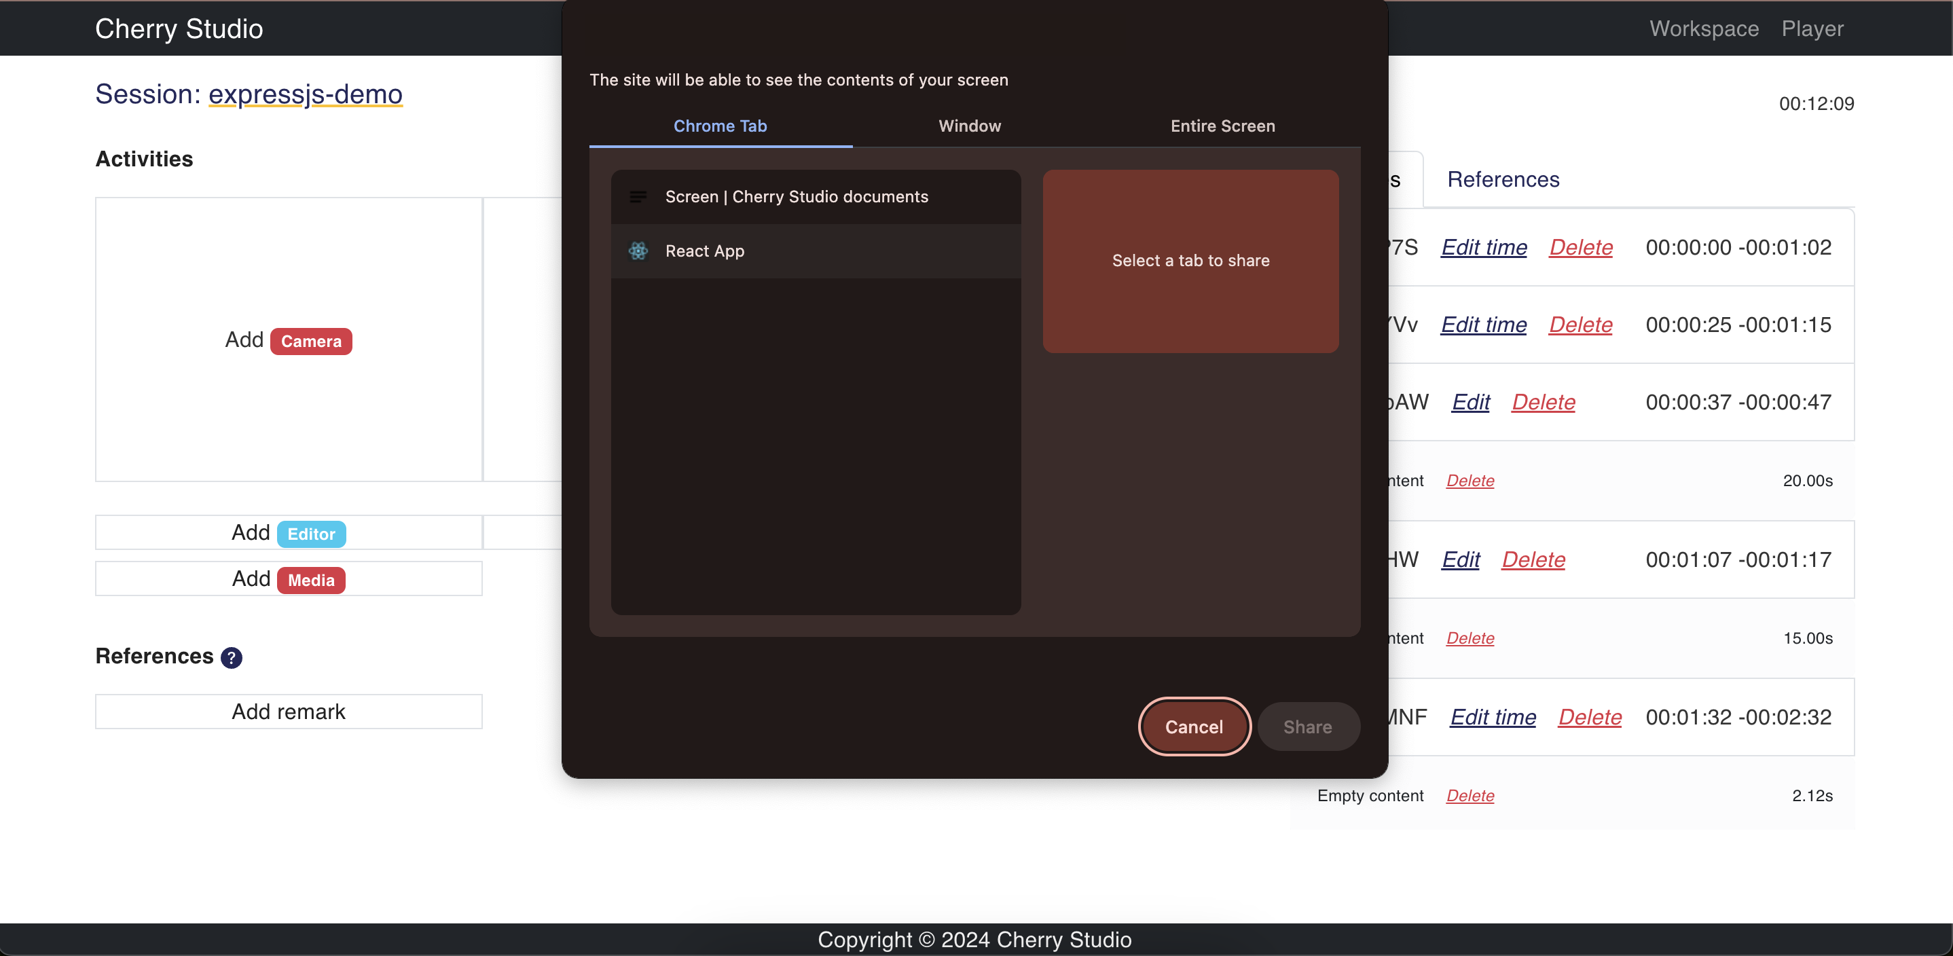This screenshot has width=1953, height=956.
Task: Switch to the Window sharing tab
Action: coord(970,126)
